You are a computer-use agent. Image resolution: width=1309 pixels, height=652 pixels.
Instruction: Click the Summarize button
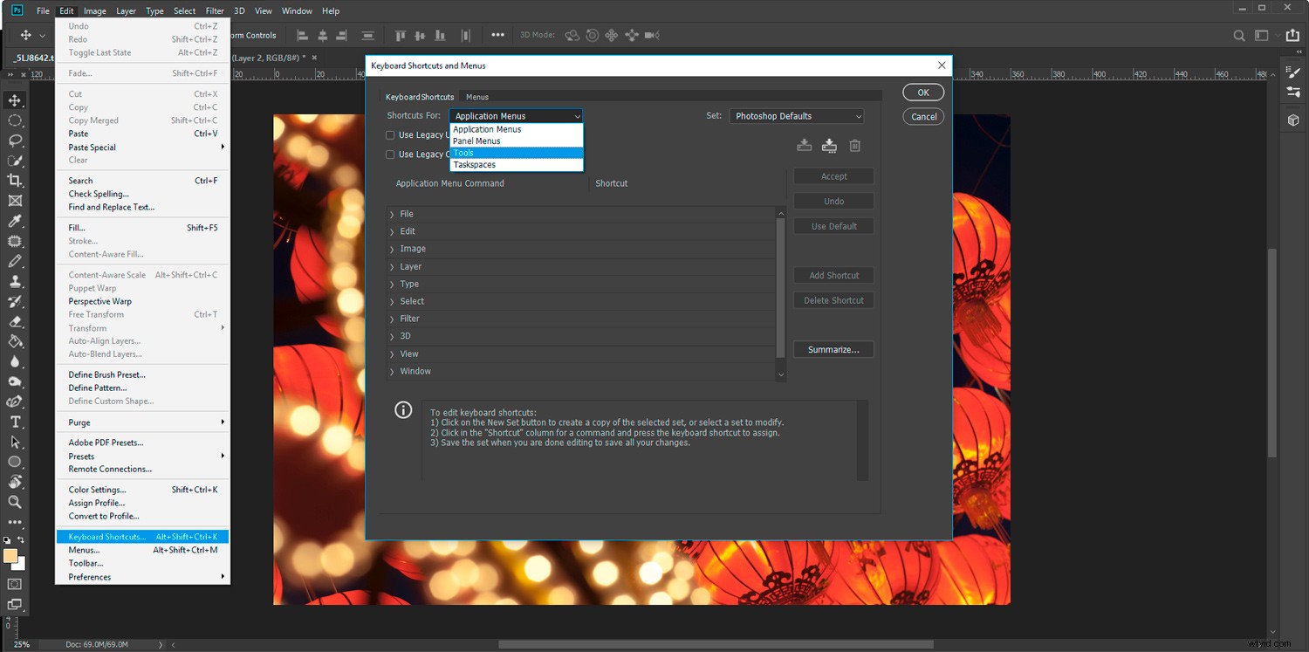[833, 348]
